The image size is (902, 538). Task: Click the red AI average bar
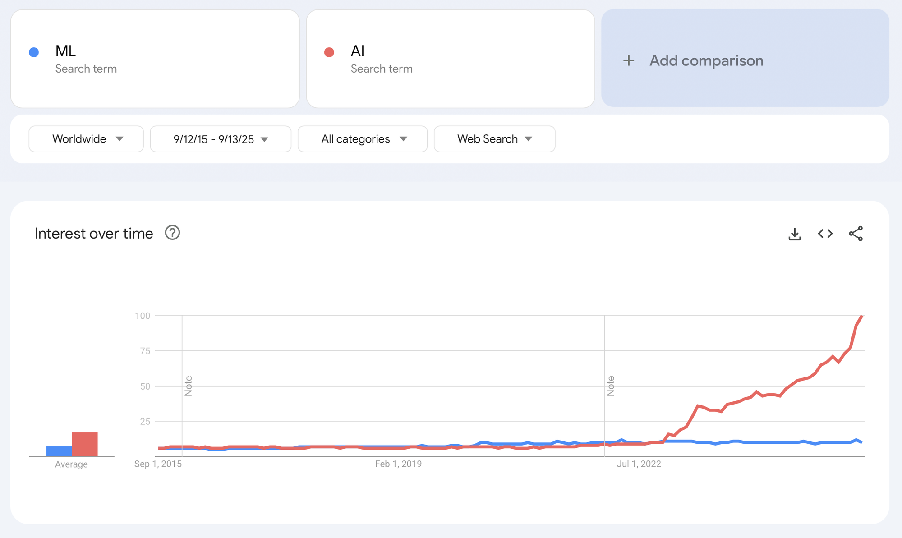[85, 444]
